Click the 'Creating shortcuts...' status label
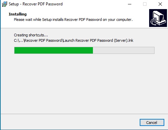Screen dimensions: 168x130 [31, 35]
